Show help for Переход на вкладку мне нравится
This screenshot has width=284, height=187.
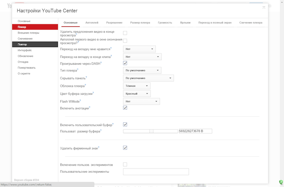tap(111, 48)
